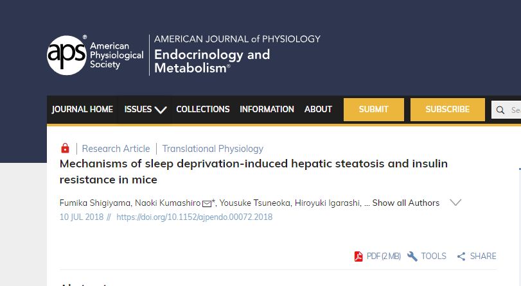
Task: Click the yellow Subscribe button
Action: pos(448,110)
